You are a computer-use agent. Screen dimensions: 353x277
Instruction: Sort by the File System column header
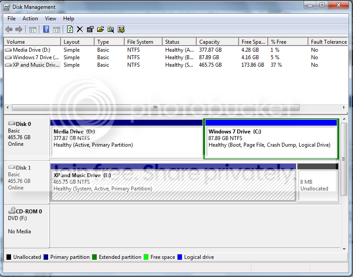(x=144, y=42)
